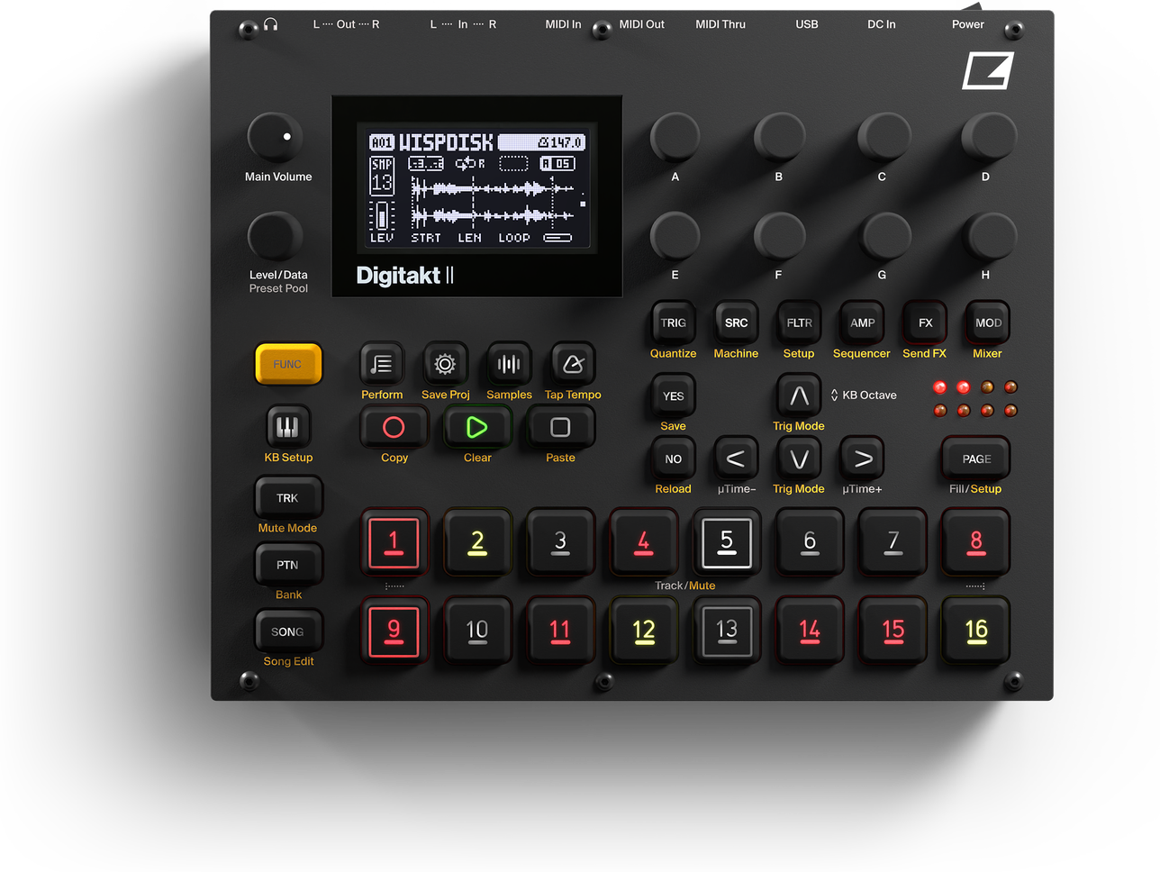Tap the Tap Tempo metronome button

click(x=572, y=364)
